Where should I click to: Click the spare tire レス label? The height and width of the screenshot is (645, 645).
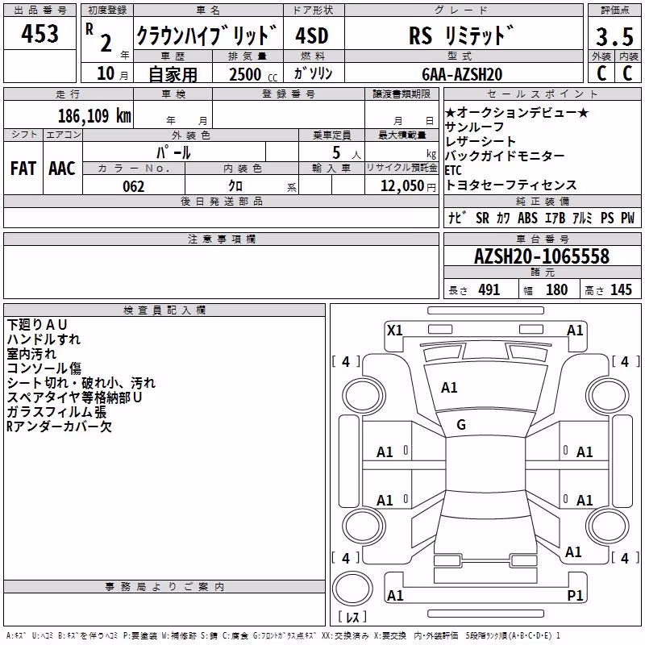352,617
